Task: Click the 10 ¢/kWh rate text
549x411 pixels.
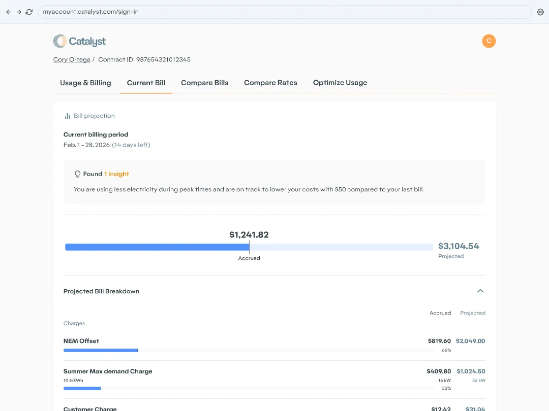Action: (x=73, y=380)
